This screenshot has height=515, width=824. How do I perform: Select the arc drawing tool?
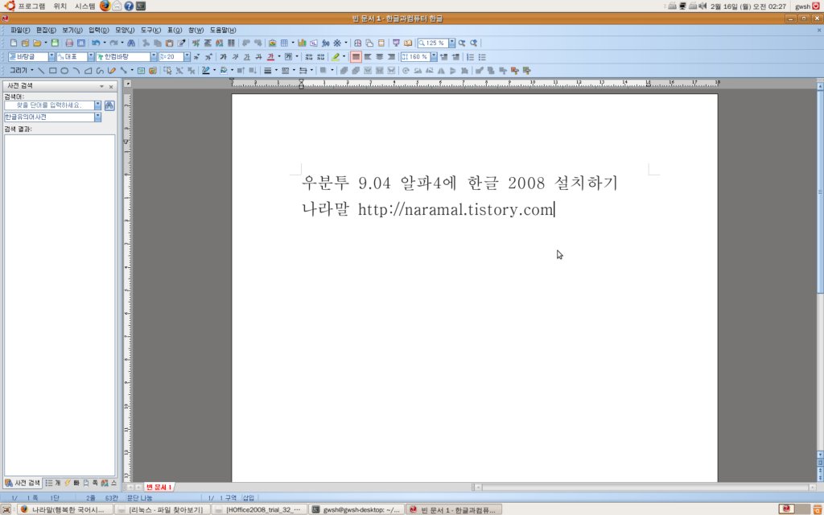click(76, 71)
